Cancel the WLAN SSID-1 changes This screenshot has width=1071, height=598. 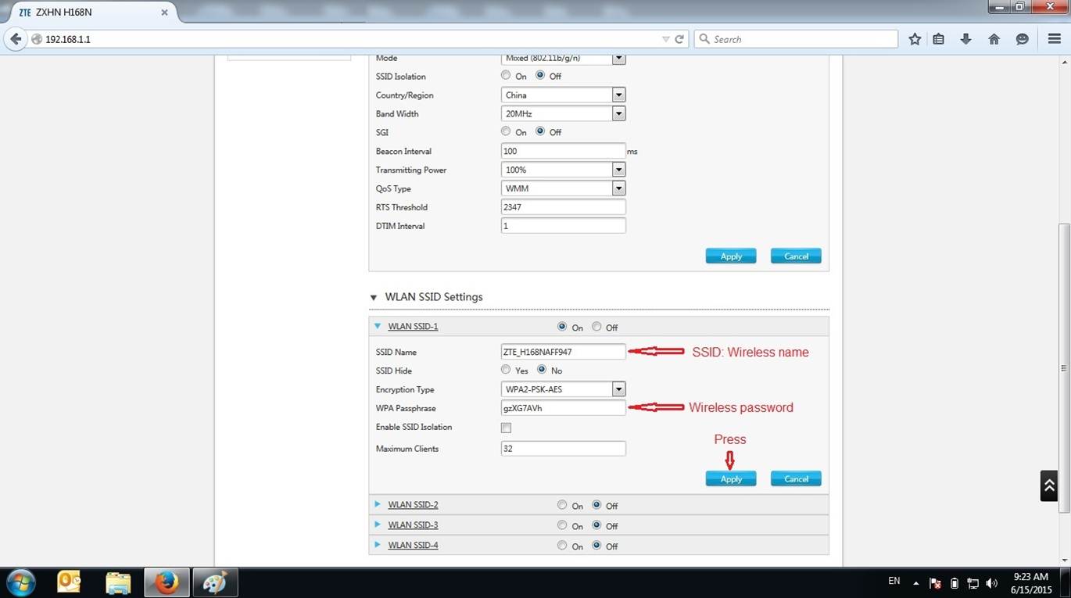[796, 478]
